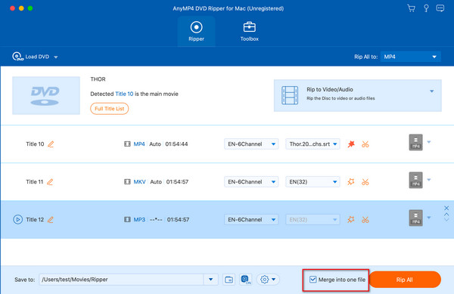Screen dimensions: 454x294
Task: Open Title 10 audio track EN-6Channel dropdown
Action: pos(251,144)
